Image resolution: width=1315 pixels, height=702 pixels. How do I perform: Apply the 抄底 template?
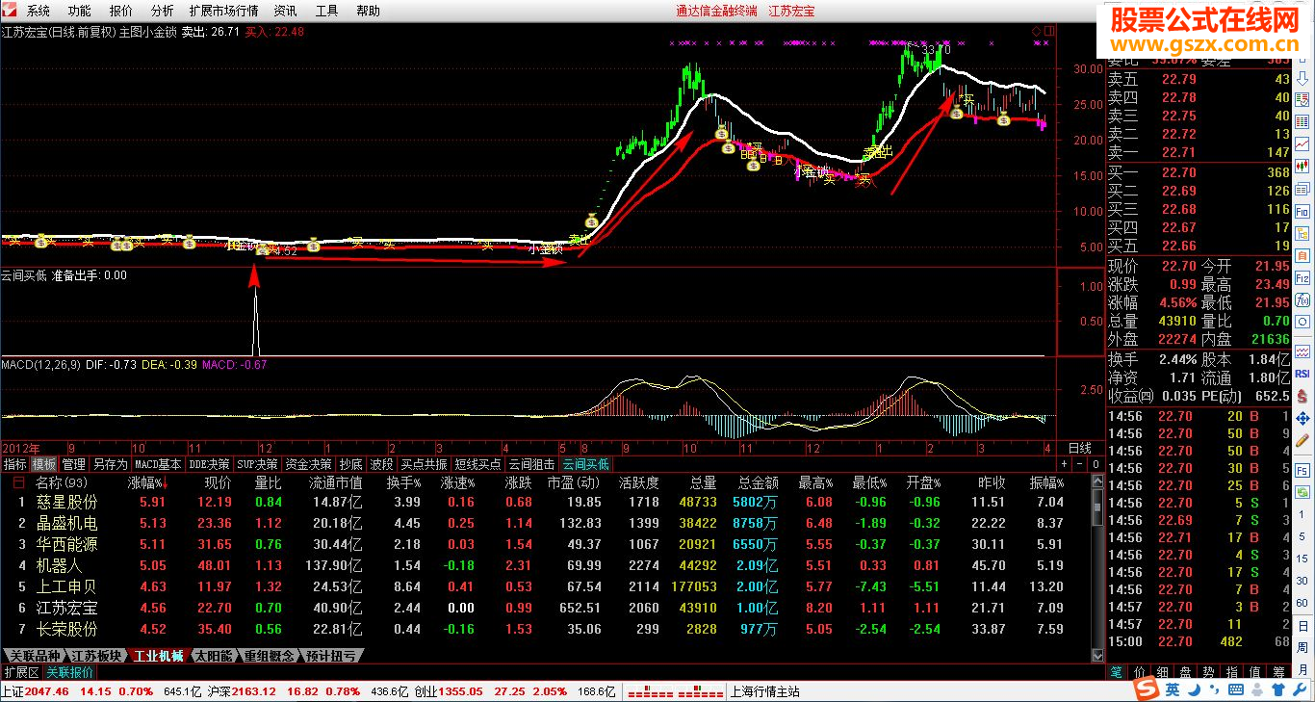tap(350, 464)
